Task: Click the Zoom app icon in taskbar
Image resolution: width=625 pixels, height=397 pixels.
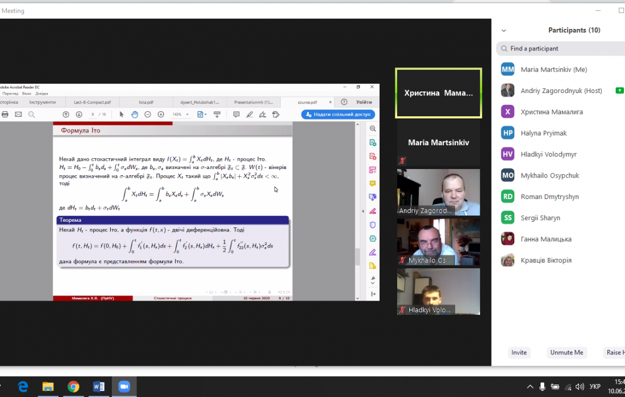Action: click(123, 386)
